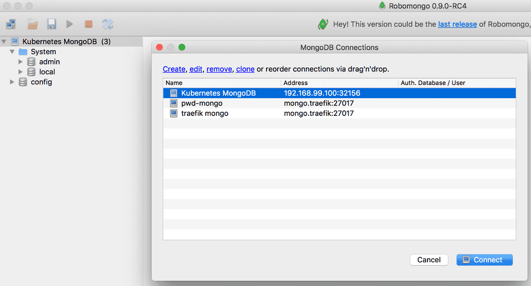Select the pwd-mongo connection name

coord(202,103)
